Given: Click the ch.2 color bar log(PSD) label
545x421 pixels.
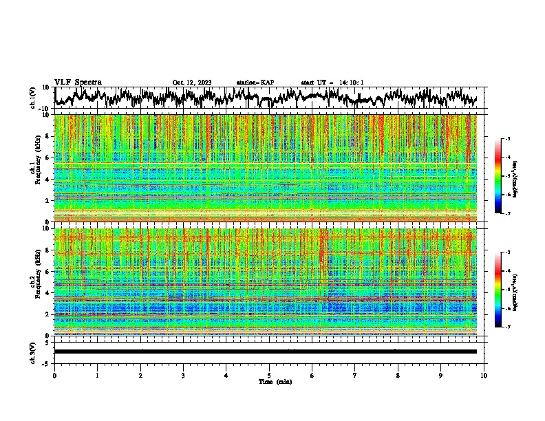Looking at the screenshot, I should (515, 292).
